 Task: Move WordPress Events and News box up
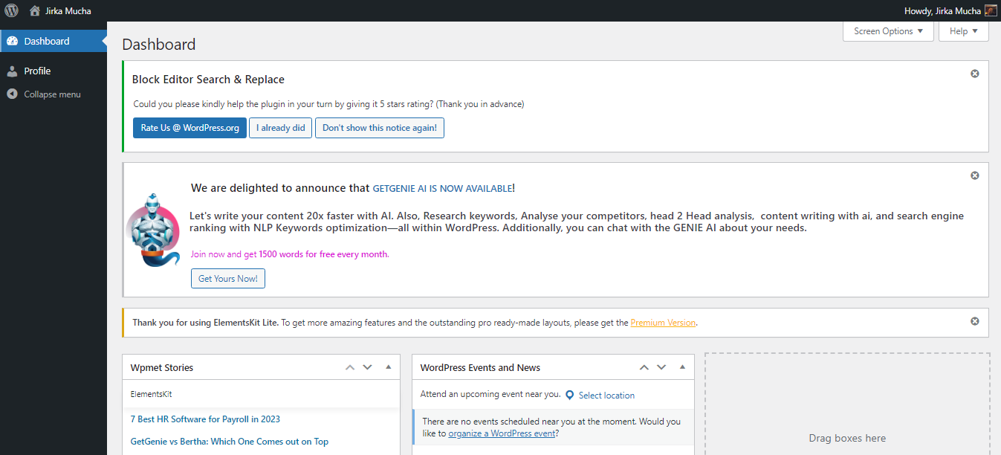coord(644,367)
